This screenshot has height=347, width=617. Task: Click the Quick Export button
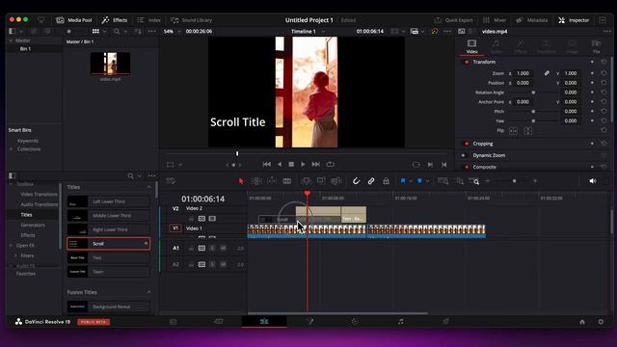click(453, 20)
